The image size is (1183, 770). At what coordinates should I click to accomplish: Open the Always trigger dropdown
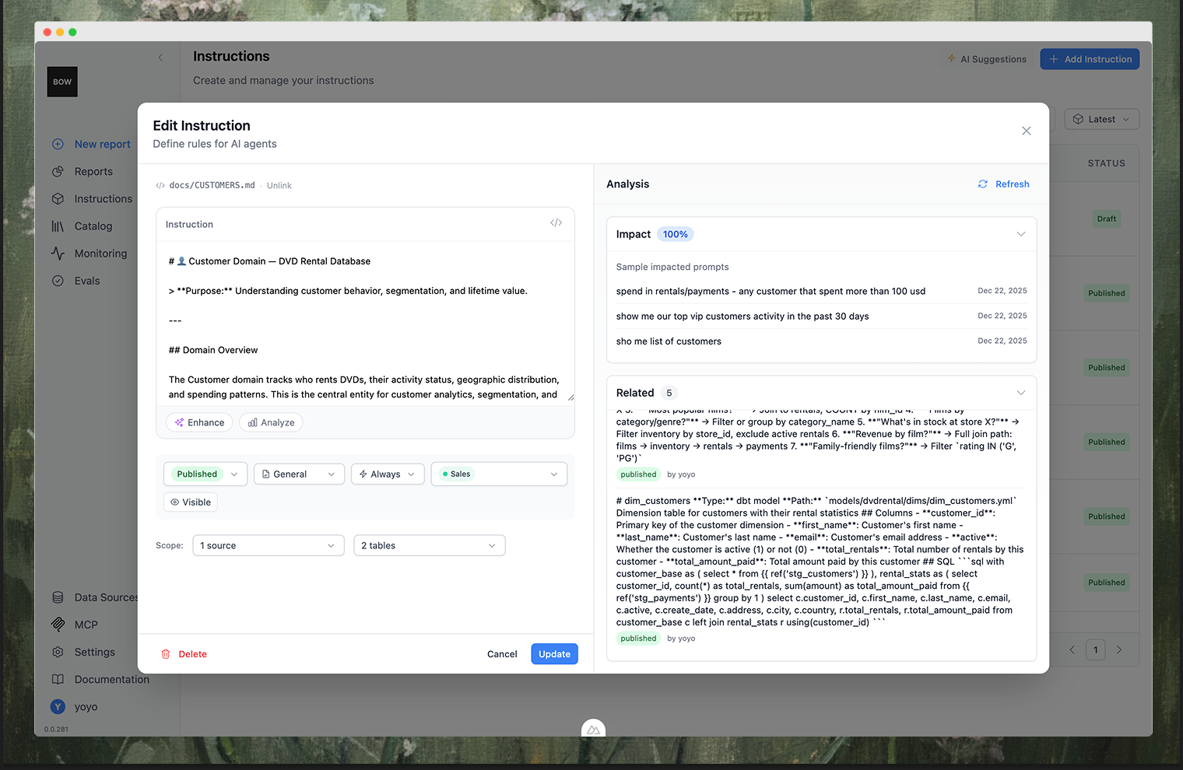(x=388, y=474)
